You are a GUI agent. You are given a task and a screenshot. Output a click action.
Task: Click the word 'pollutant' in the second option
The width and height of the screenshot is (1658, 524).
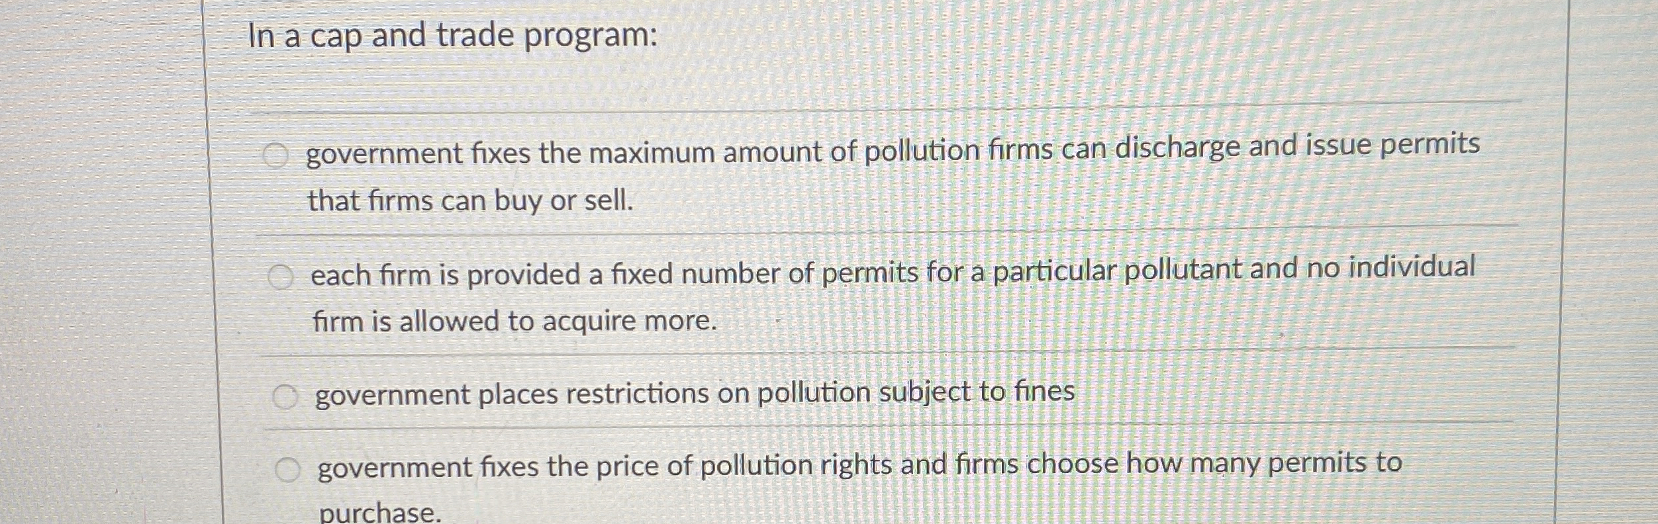pyautogui.click(x=1183, y=269)
